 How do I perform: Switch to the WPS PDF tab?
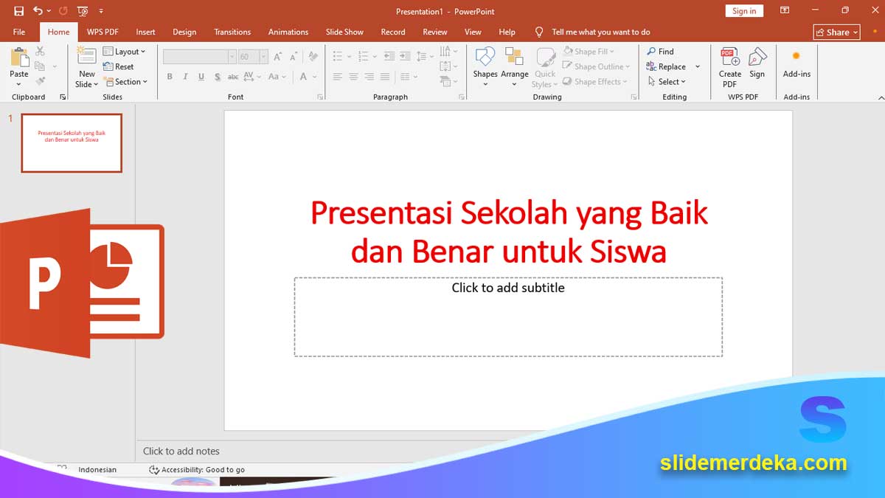tap(103, 32)
